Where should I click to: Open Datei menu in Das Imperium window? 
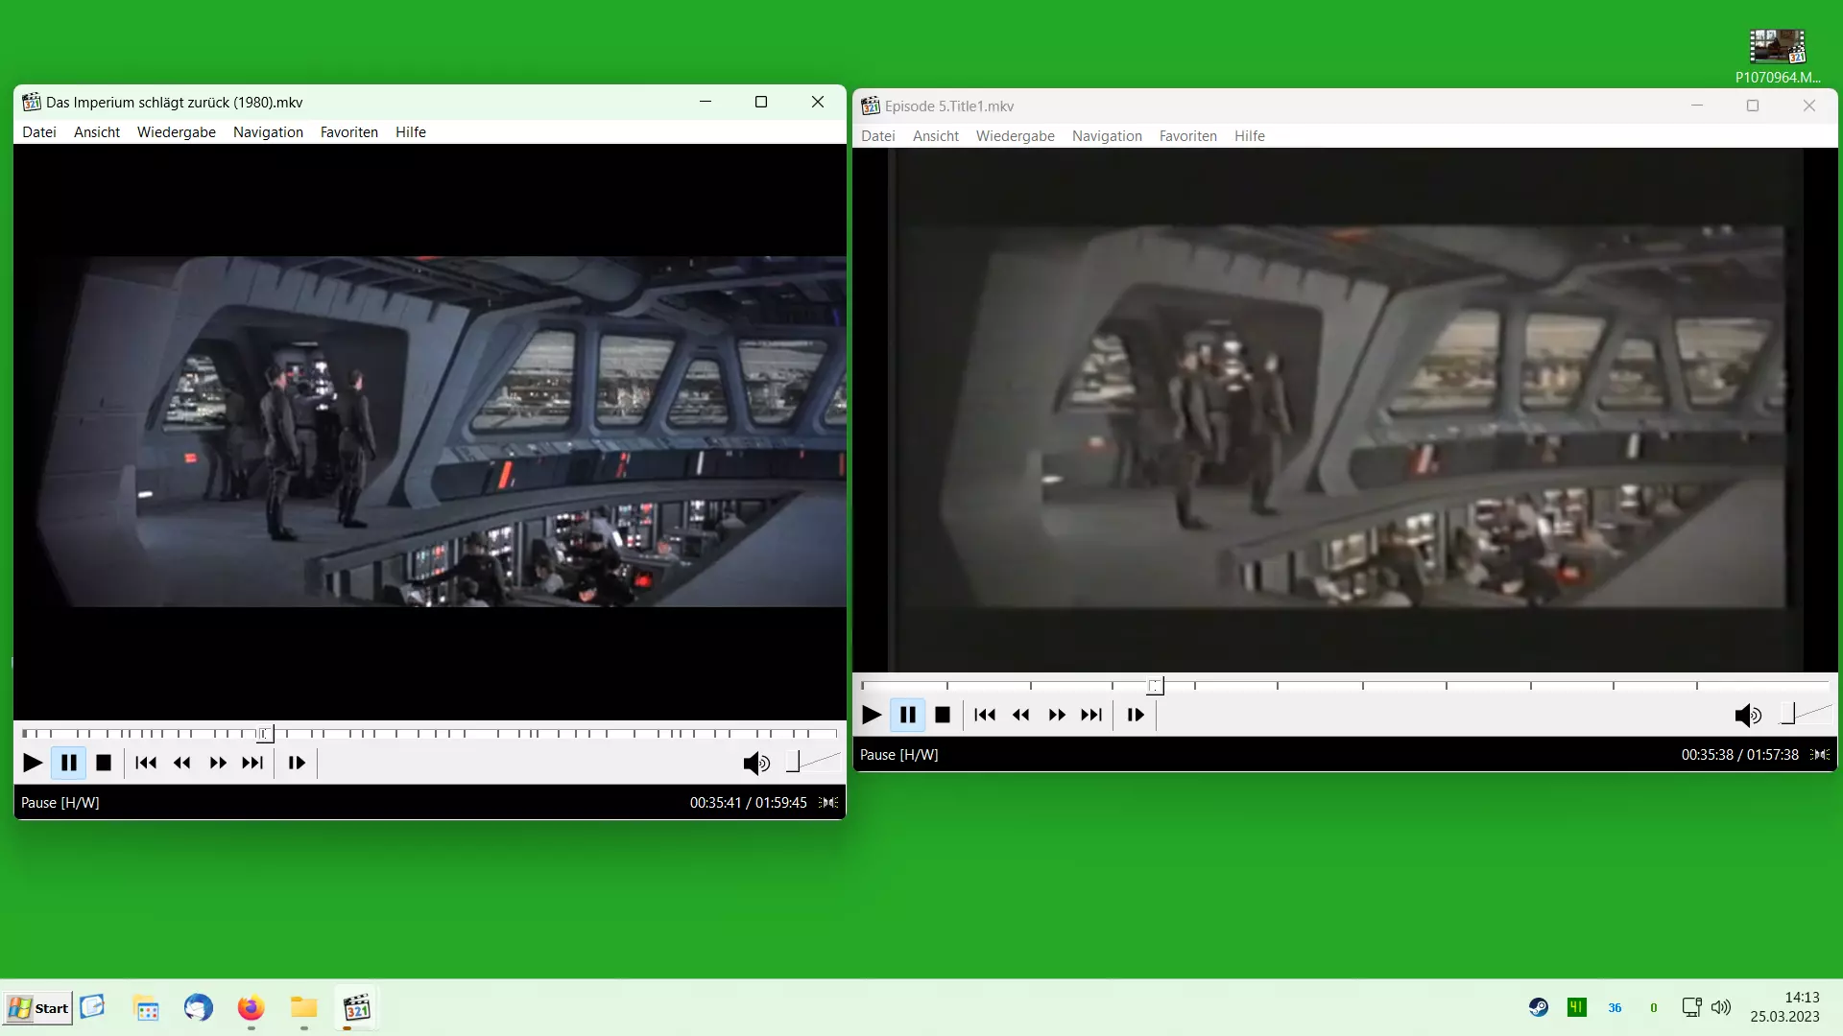39,132
